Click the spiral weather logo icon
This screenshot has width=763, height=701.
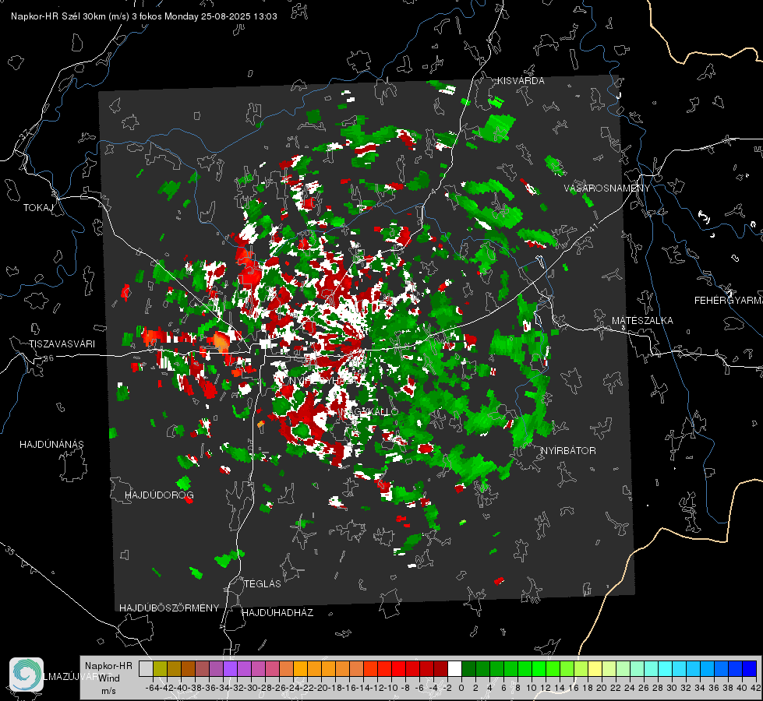[x=26, y=675]
